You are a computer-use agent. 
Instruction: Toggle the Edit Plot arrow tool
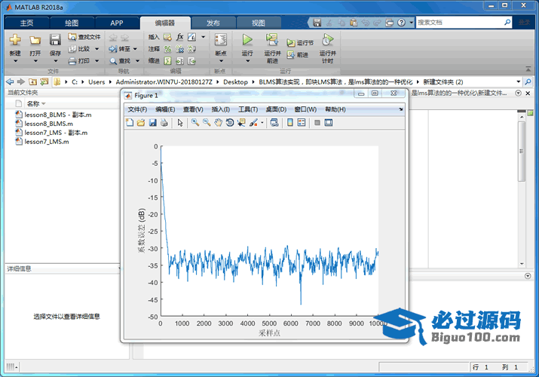(x=180, y=123)
